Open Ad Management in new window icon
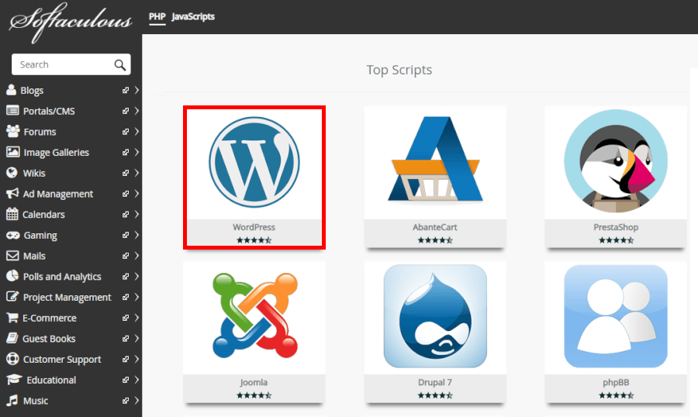 click(126, 194)
